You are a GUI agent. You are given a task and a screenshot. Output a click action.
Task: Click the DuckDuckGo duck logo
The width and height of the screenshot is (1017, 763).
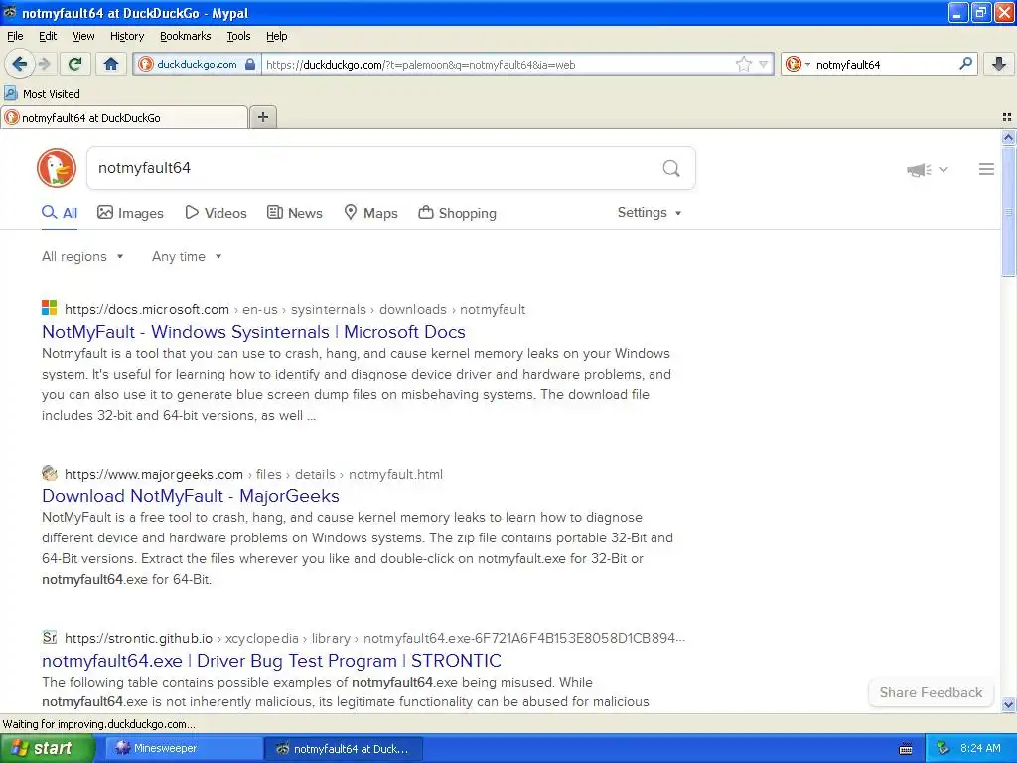coord(57,168)
